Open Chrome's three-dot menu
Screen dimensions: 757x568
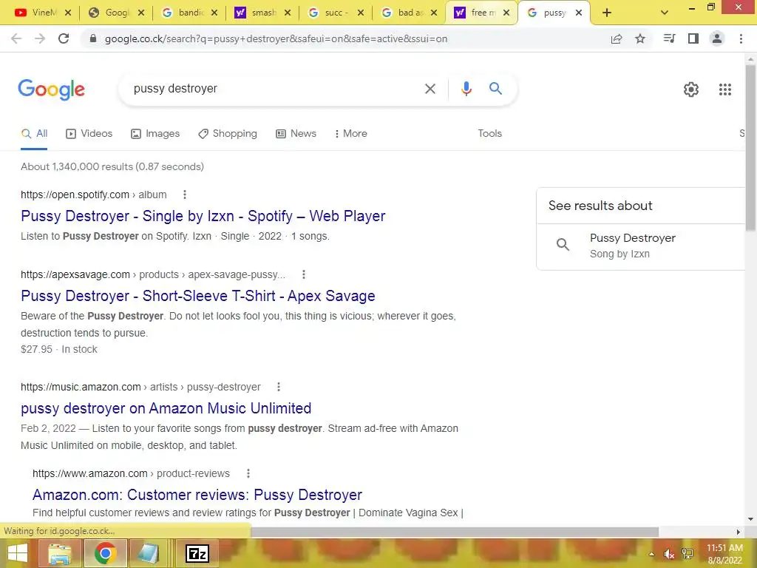coord(741,38)
